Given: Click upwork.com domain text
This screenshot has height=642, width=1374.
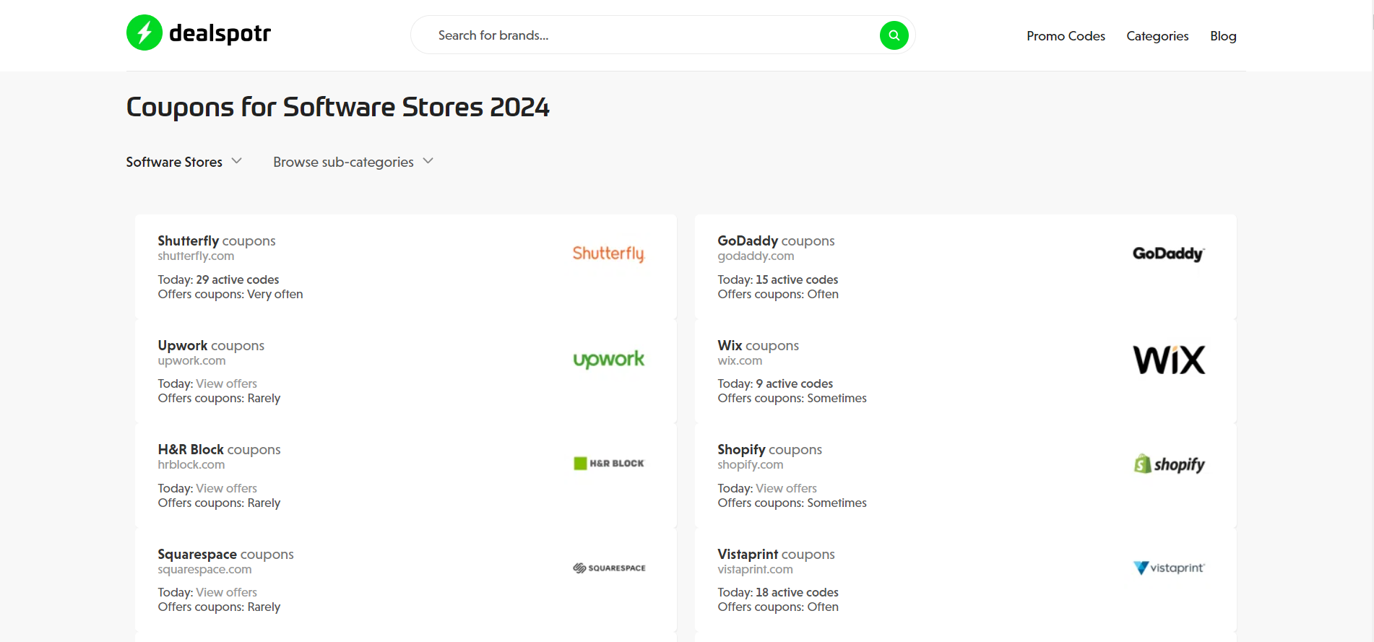Looking at the screenshot, I should 191,360.
